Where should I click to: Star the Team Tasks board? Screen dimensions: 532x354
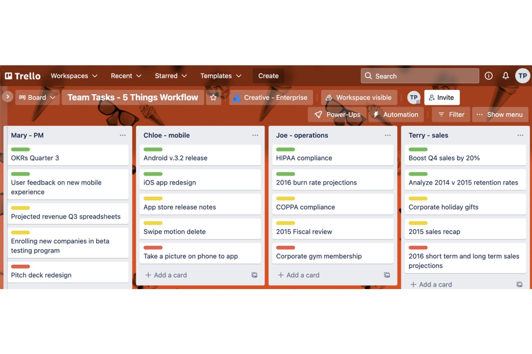[214, 98]
